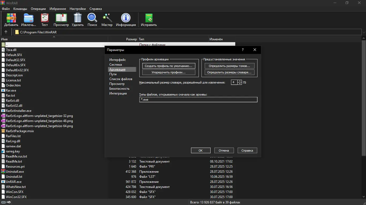Open the Справка menu
Screen dimensions: 366x205
click(x=96, y=9)
